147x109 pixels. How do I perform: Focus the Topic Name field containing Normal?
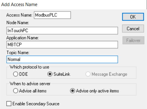(x=62, y=59)
